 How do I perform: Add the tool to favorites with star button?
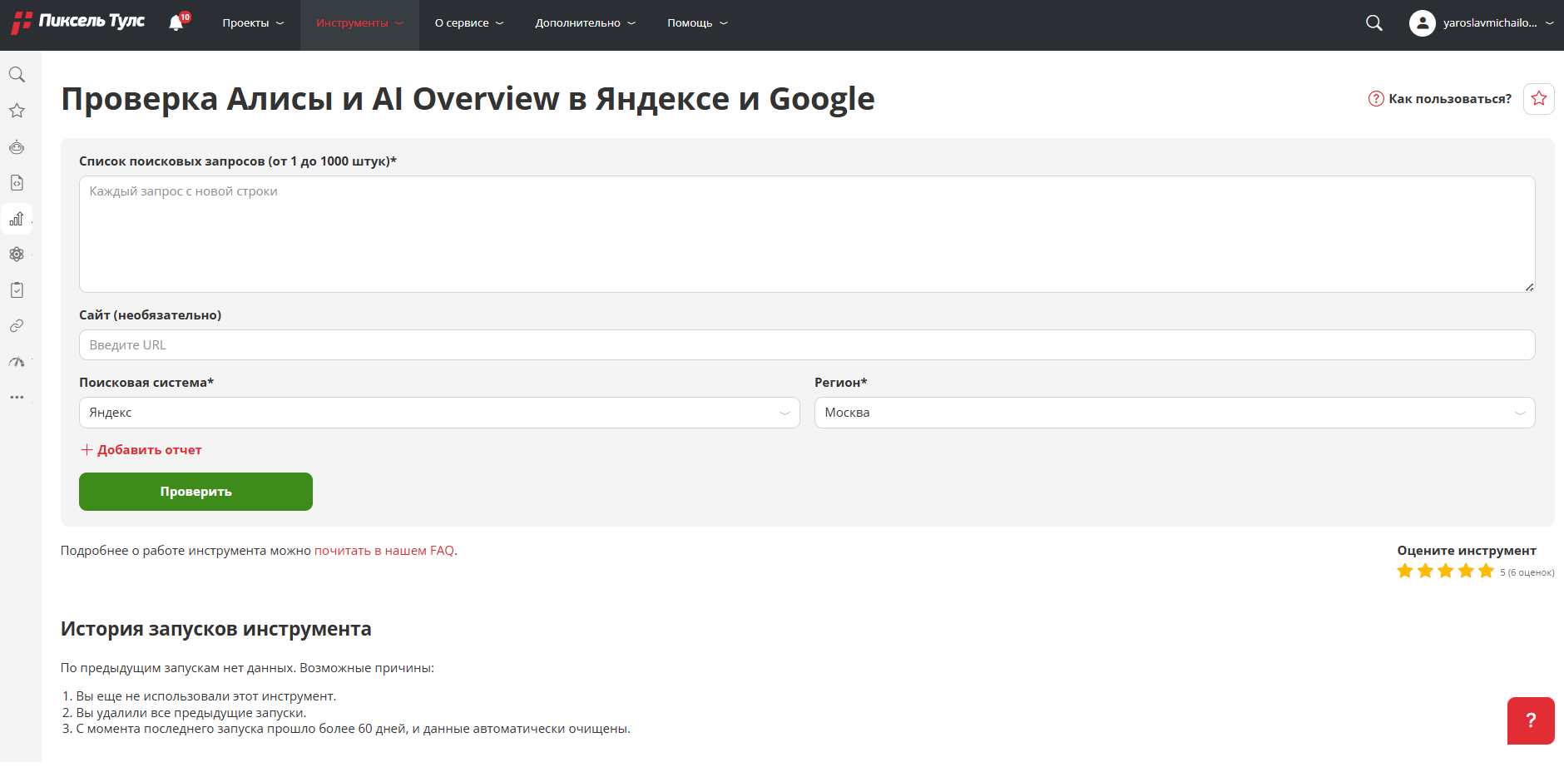1538,99
